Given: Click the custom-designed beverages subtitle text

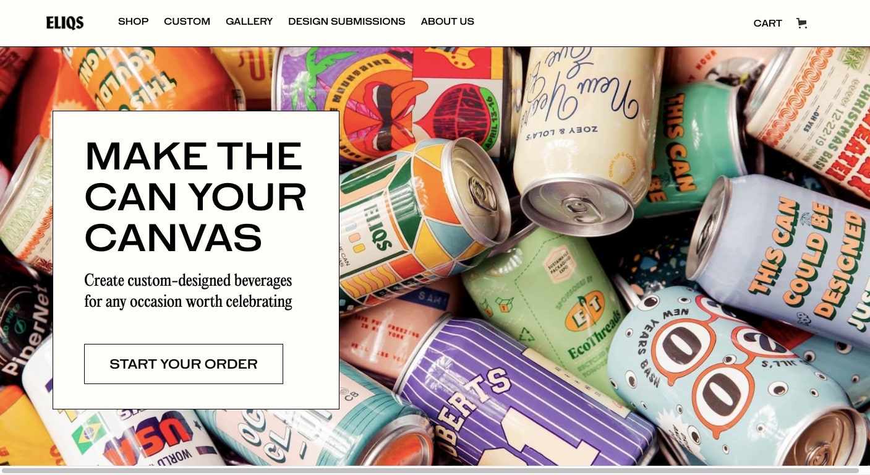Looking at the screenshot, I should pos(188,291).
